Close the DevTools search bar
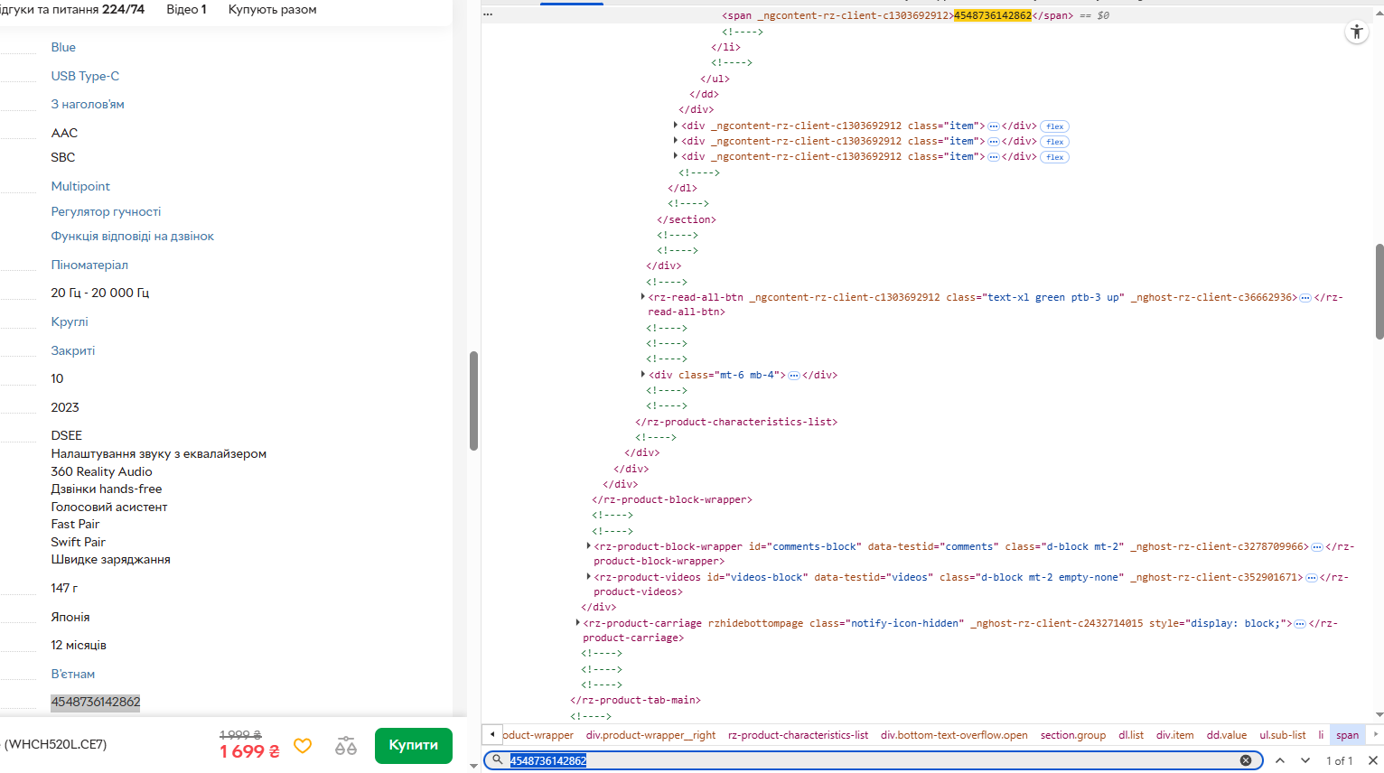The image size is (1384, 773). pyautogui.click(x=1373, y=760)
